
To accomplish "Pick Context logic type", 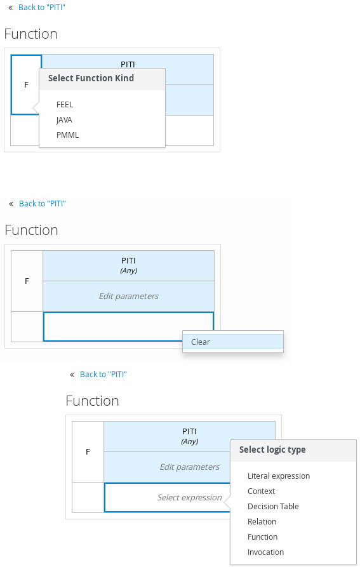I will (x=262, y=491).
